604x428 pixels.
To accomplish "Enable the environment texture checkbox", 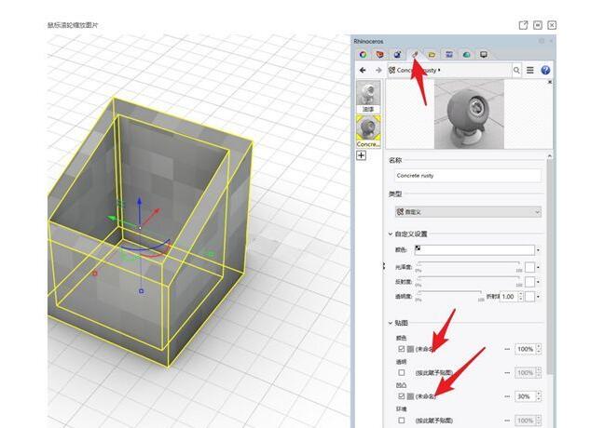I will click(x=402, y=421).
